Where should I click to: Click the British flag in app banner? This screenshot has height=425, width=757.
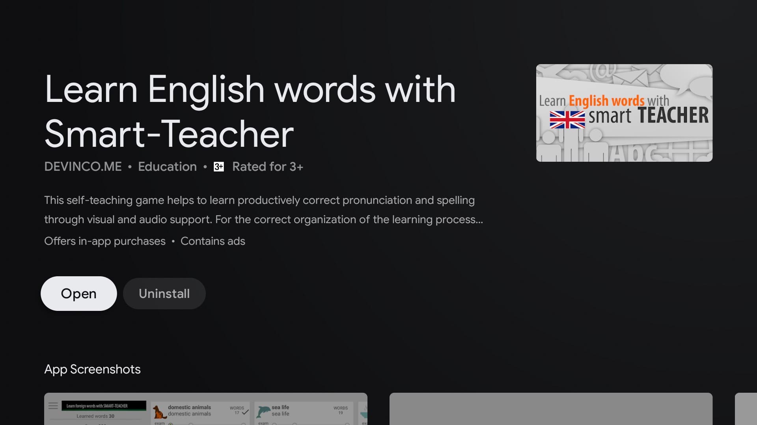coord(567,120)
